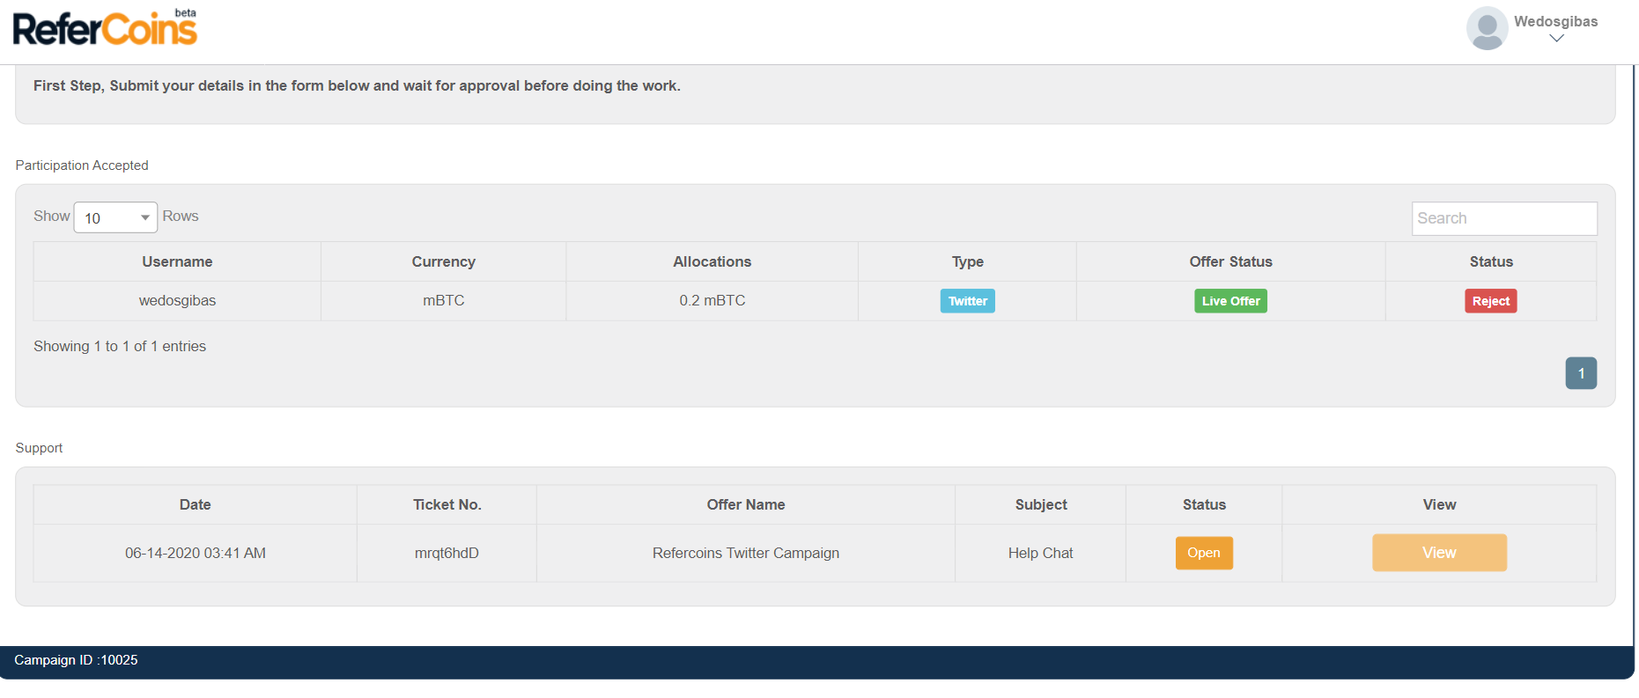Click the Support section heading
This screenshot has height=698, width=1639.
[39, 448]
